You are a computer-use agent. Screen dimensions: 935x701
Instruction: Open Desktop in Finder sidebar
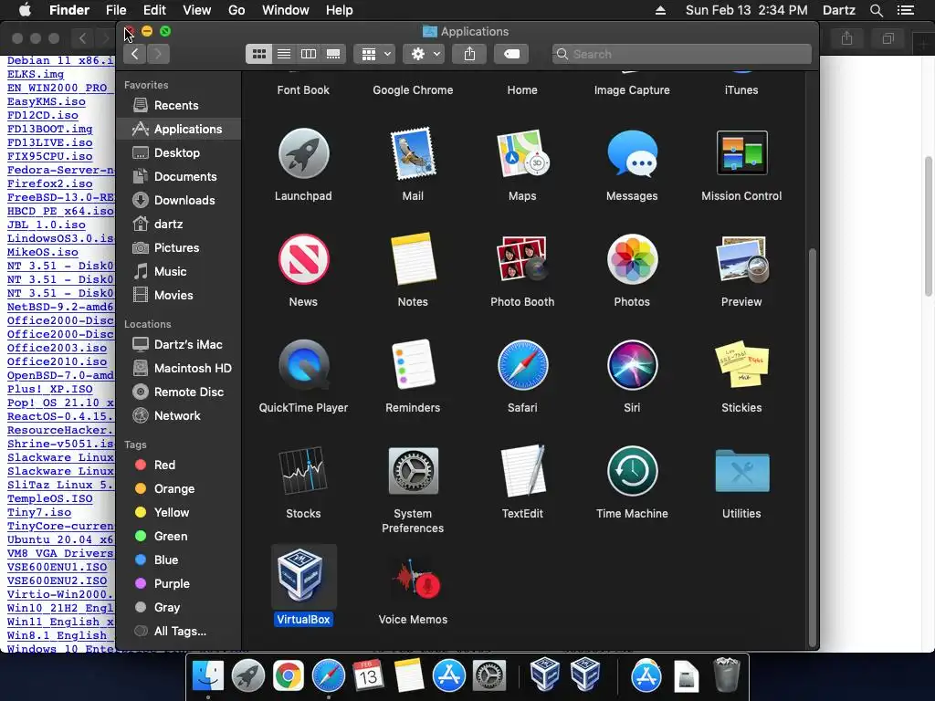pyautogui.click(x=179, y=153)
